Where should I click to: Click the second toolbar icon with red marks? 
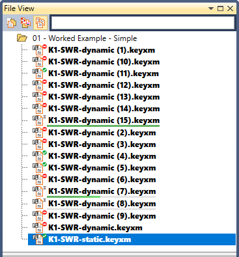tap(25, 23)
